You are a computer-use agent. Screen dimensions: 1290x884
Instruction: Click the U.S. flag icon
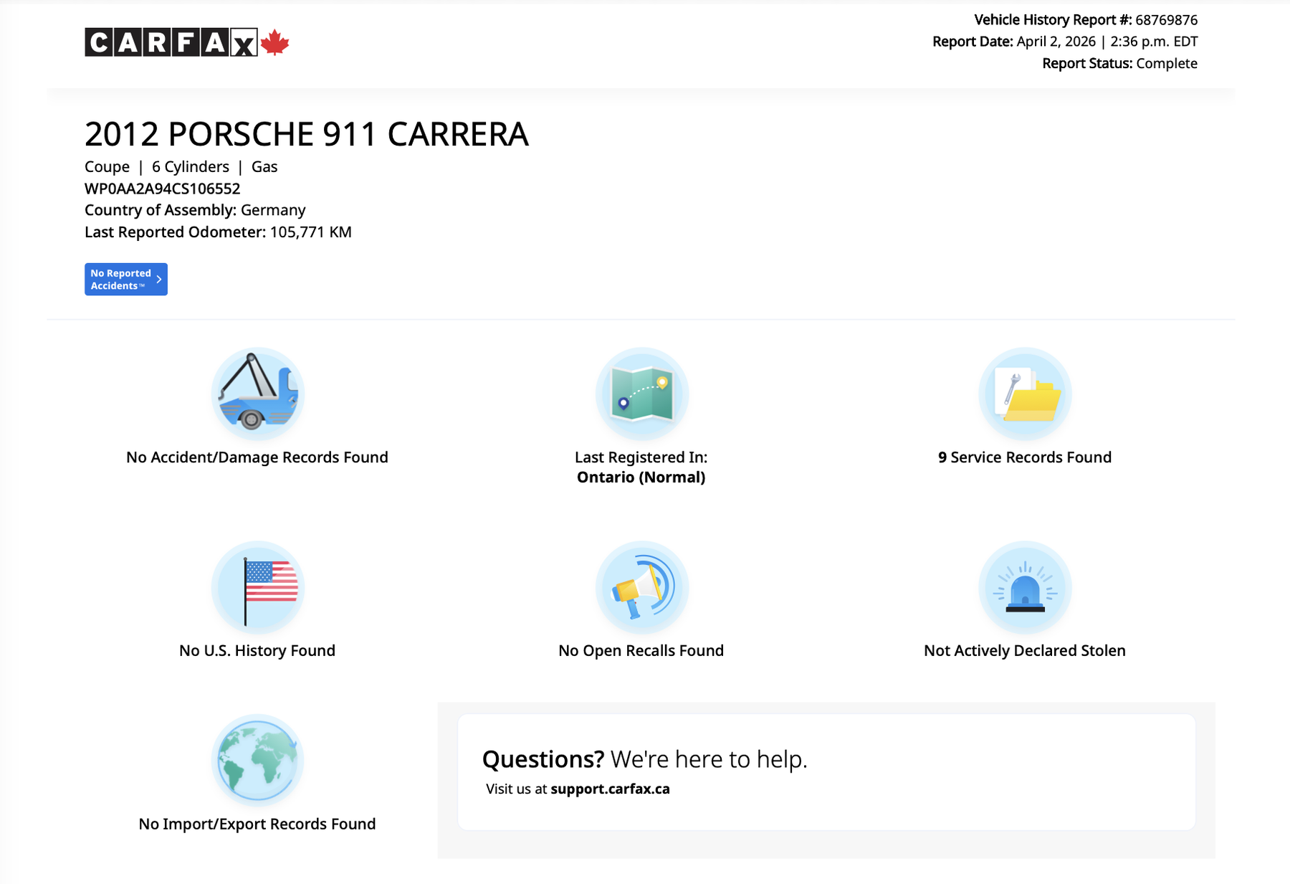[257, 587]
